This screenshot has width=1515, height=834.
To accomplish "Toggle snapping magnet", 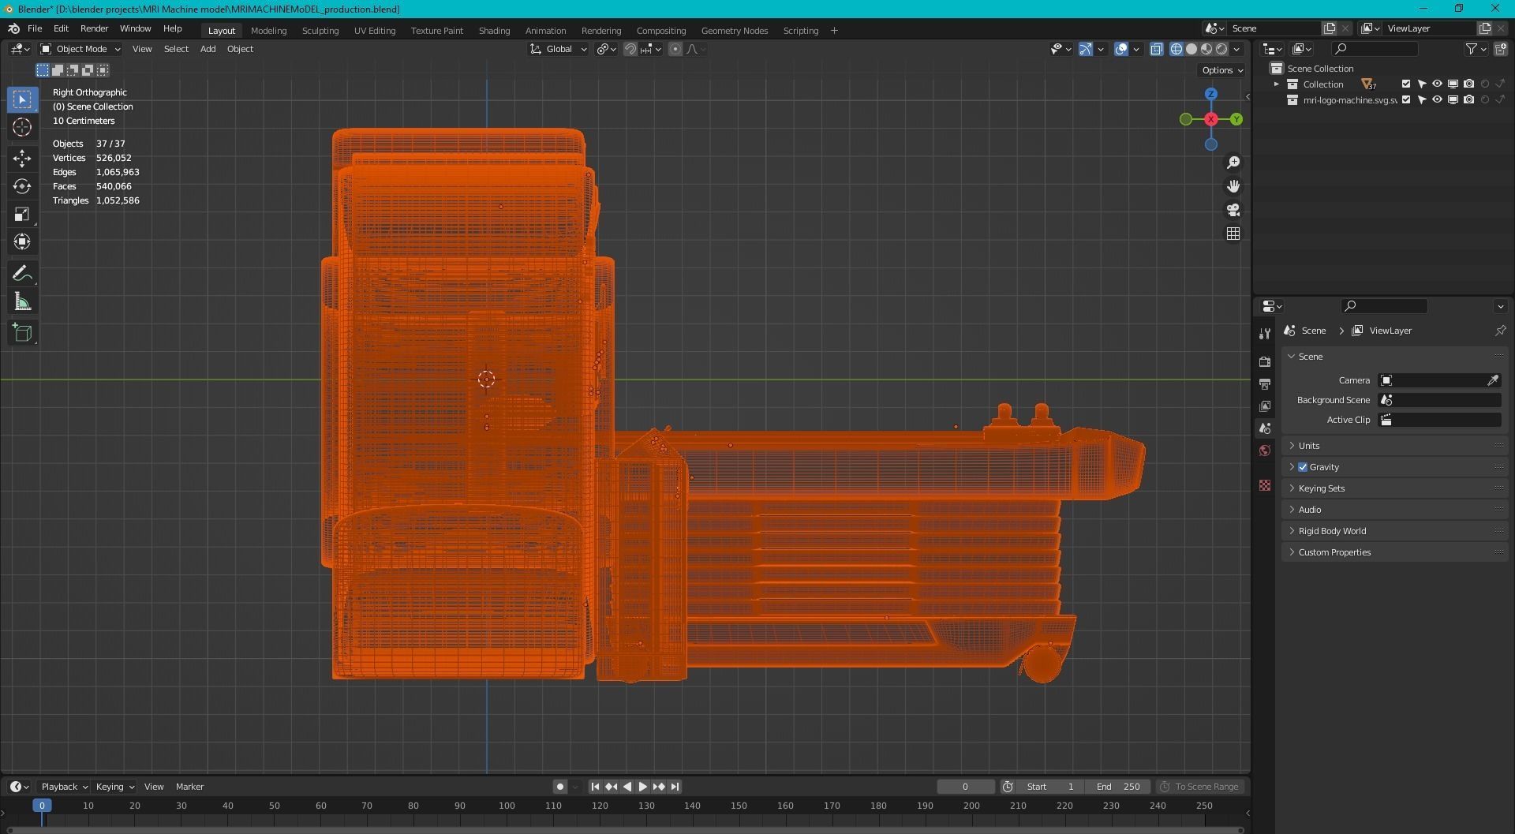I will (x=630, y=49).
